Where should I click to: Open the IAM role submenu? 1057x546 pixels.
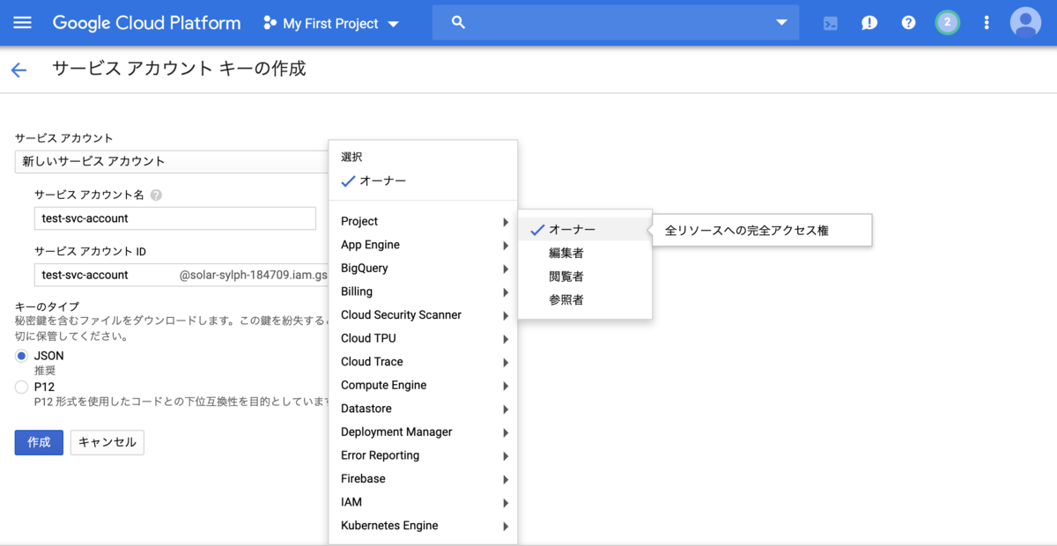pos(423,502)
